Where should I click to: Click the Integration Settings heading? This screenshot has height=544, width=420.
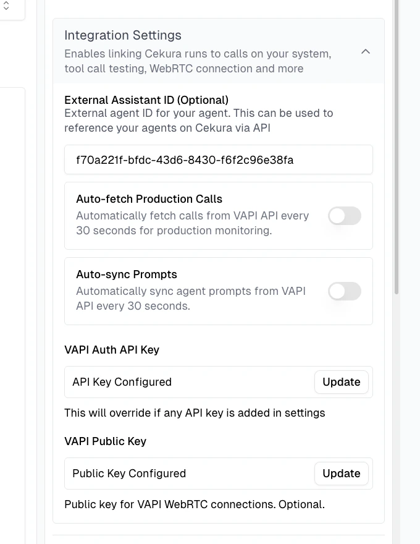click(122, 35)
